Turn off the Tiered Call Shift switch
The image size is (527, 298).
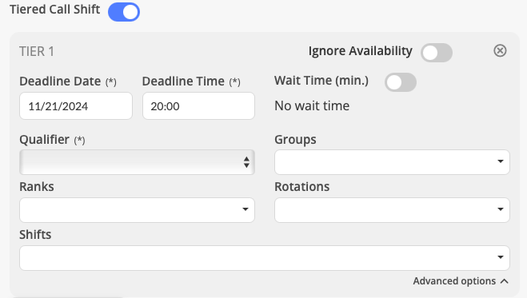click(x=124, y=12)
